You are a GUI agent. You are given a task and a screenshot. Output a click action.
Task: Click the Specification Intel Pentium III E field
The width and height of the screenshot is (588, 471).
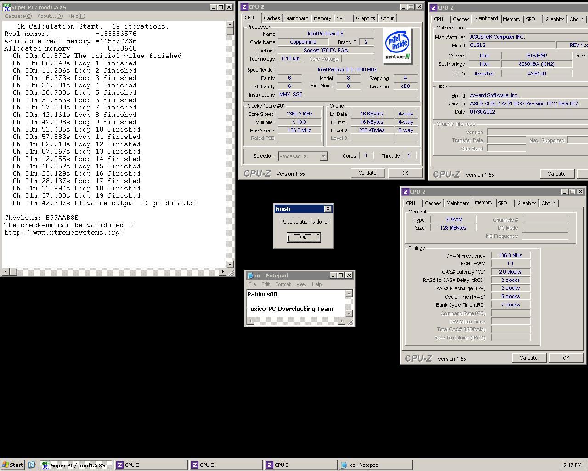[348, 69]
